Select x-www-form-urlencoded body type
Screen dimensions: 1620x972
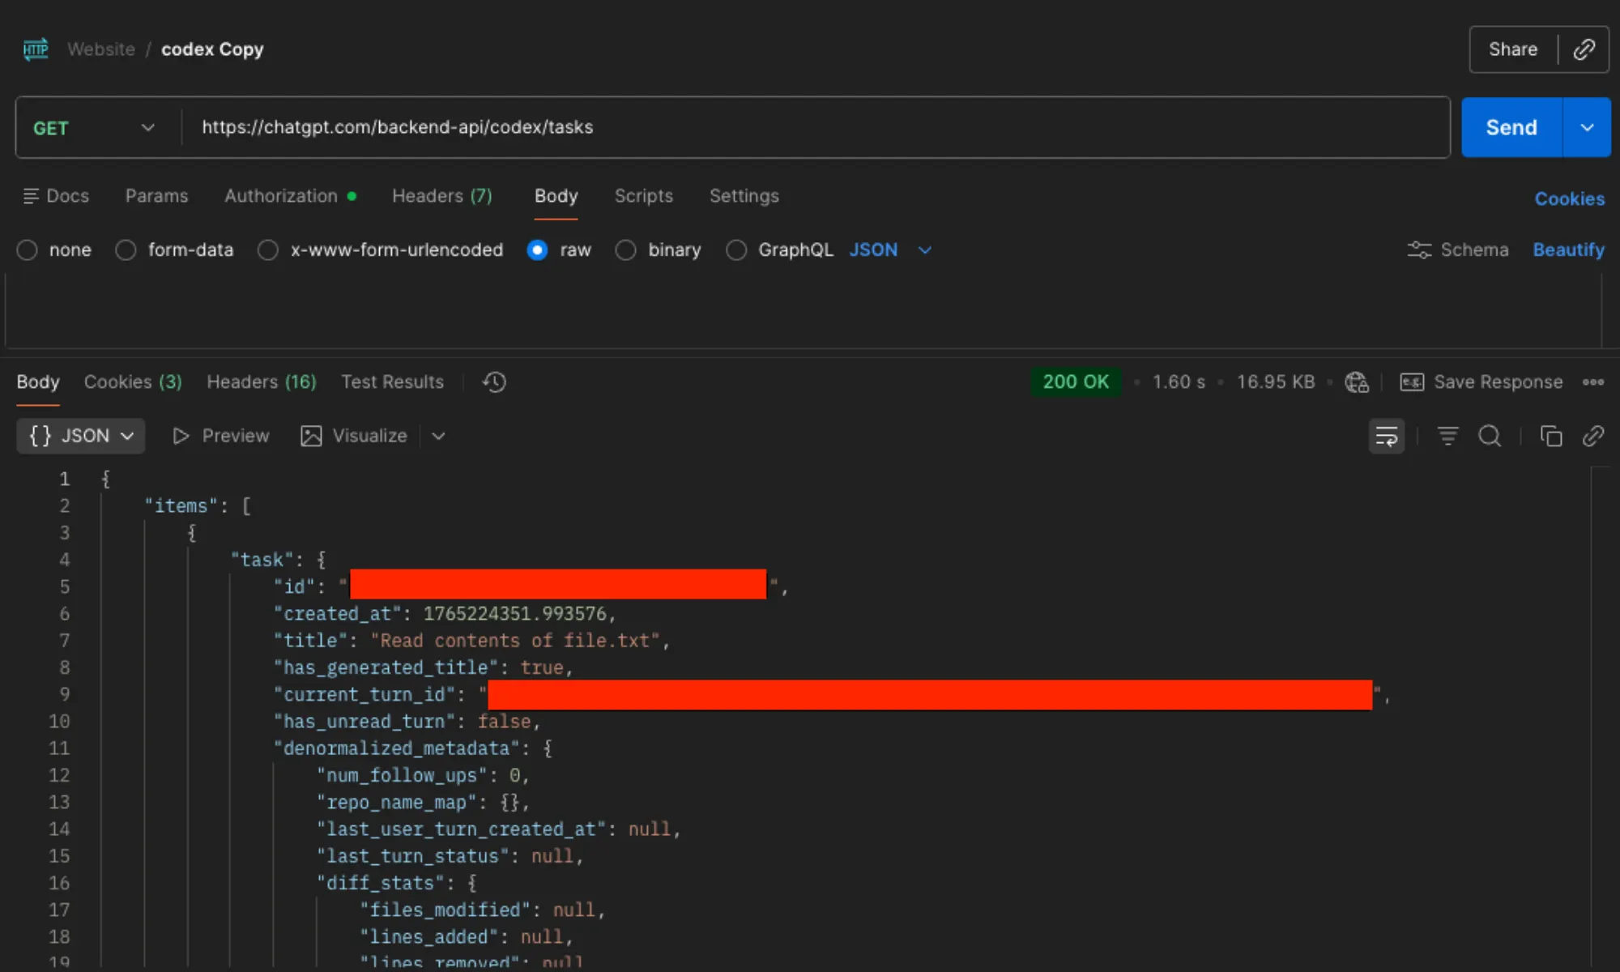click(x=268, y=249)
